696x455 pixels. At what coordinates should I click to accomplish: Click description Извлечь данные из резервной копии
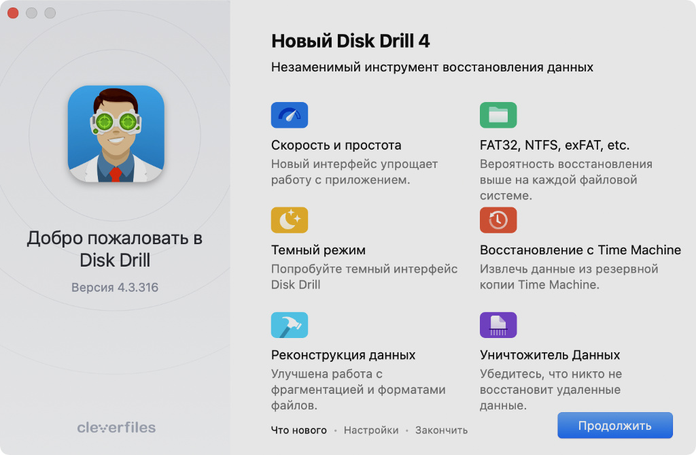[569, 277]
